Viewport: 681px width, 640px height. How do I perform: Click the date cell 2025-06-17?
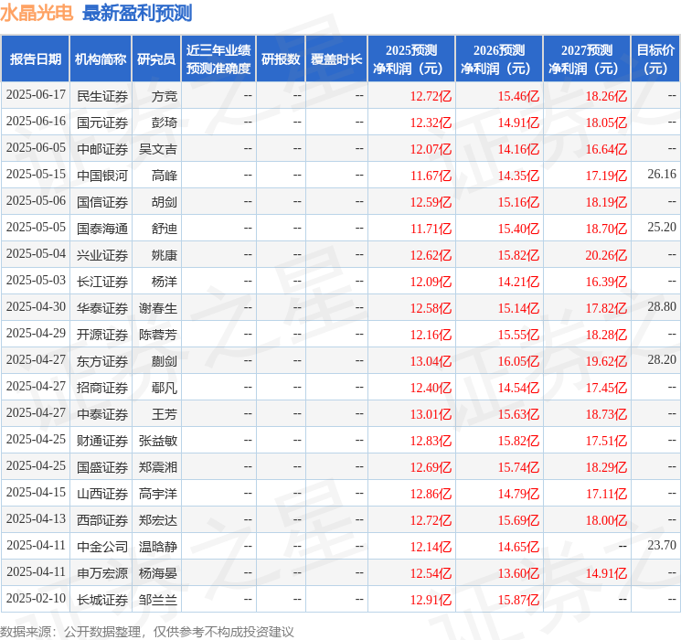pyautogui.click(x=36, y=95)
